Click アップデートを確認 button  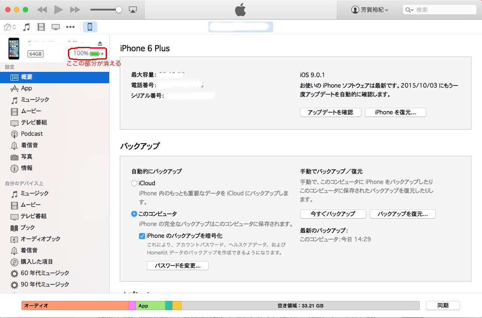(x=330, y=112)
